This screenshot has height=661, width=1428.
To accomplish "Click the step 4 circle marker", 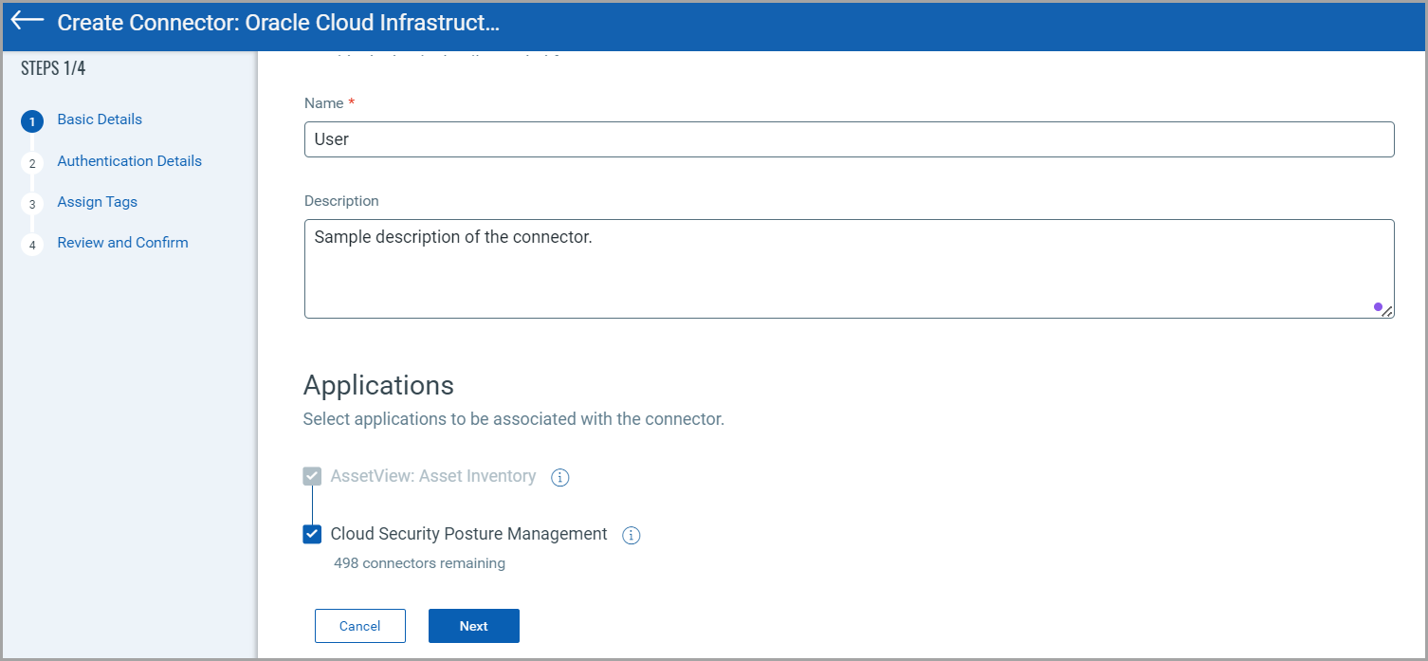I will 31,245.
